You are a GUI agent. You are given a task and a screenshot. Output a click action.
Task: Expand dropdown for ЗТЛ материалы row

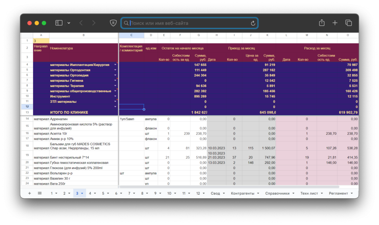115,101
